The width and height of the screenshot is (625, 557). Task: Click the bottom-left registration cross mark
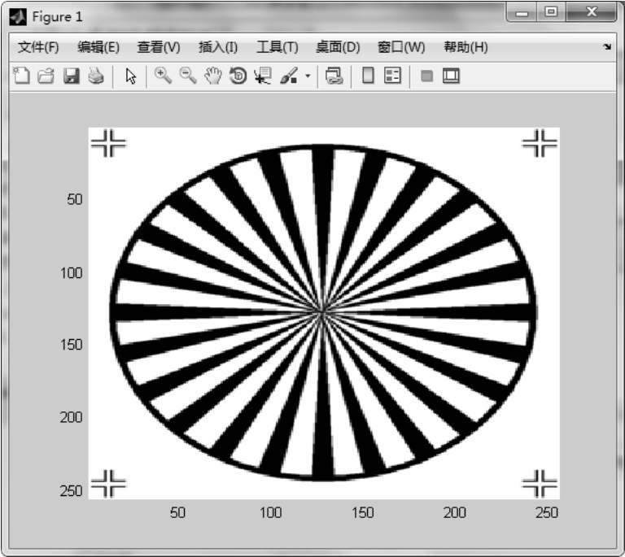pos(108,484)
